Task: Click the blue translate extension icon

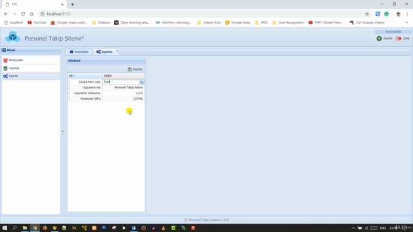Action: (378, 14)
